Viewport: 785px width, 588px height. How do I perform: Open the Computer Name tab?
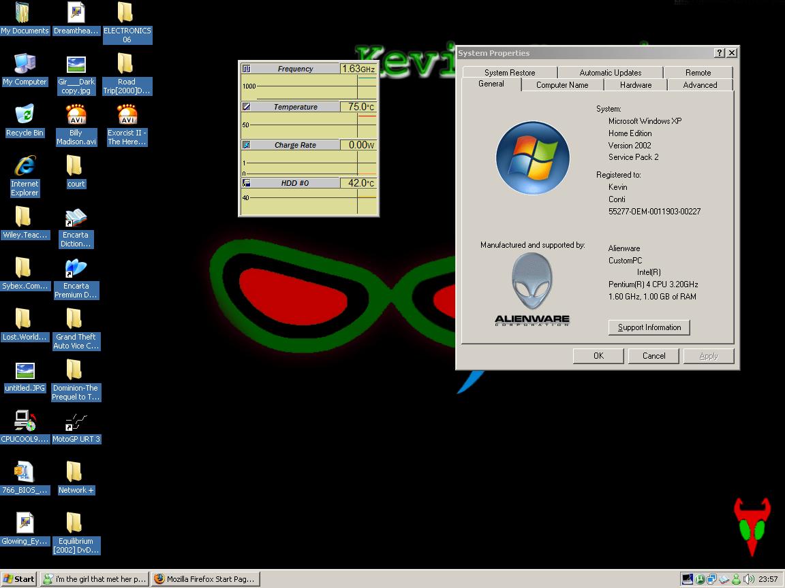pos(562,85)
